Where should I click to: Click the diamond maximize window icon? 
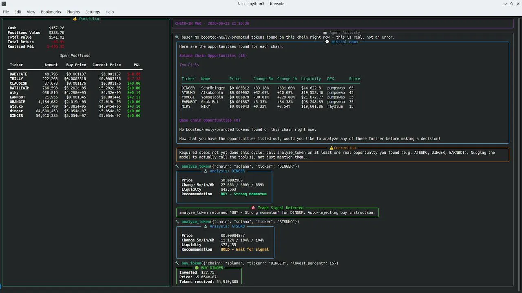coord(511,4)
